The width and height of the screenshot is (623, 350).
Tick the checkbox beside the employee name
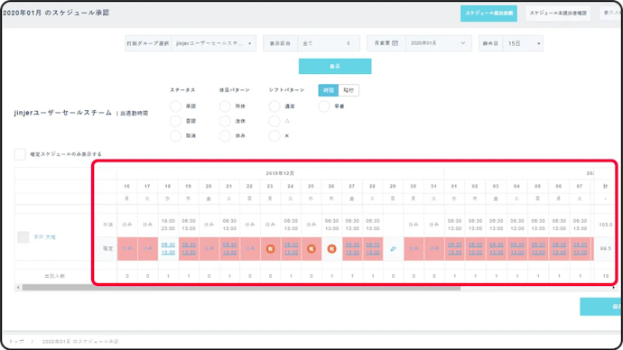coord(23,237)
